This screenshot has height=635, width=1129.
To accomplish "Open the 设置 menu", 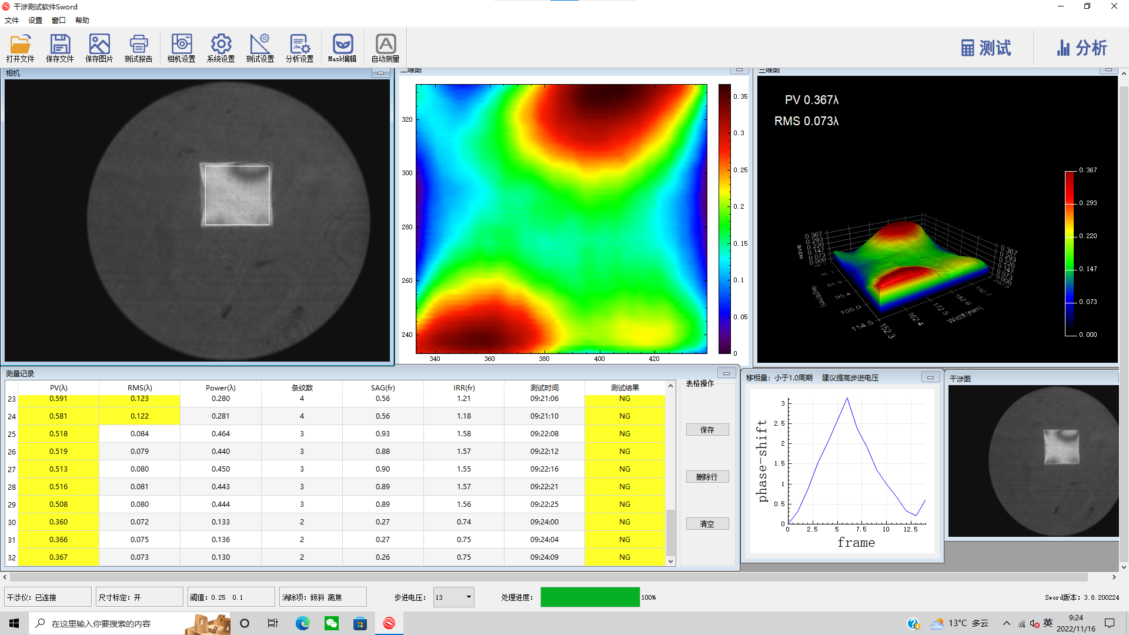I will [35, 20].
